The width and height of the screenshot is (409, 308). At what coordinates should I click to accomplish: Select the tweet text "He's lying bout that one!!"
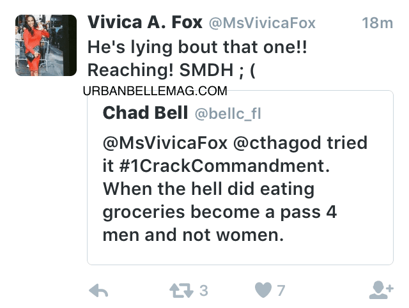coord(197,47)
